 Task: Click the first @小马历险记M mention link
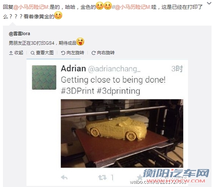[x=31, y=7]
